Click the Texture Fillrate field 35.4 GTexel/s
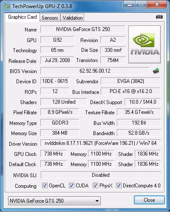Image resolution: width=170 pixels, height=212 pixels. (139, 112)
